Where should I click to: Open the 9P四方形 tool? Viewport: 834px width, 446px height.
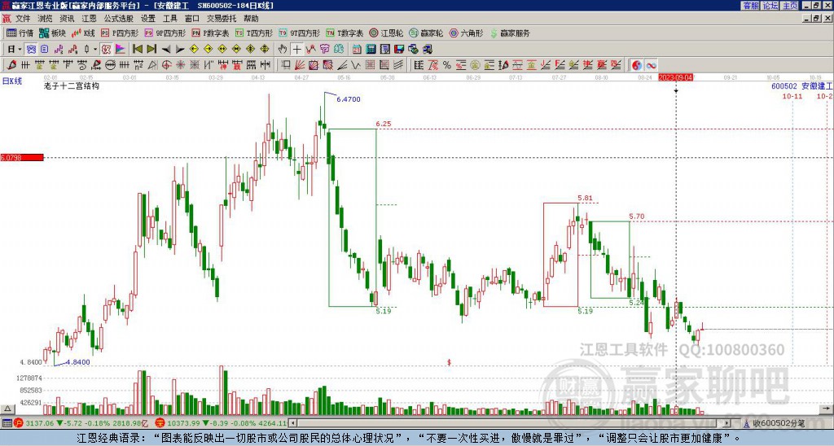coord(165,33)
